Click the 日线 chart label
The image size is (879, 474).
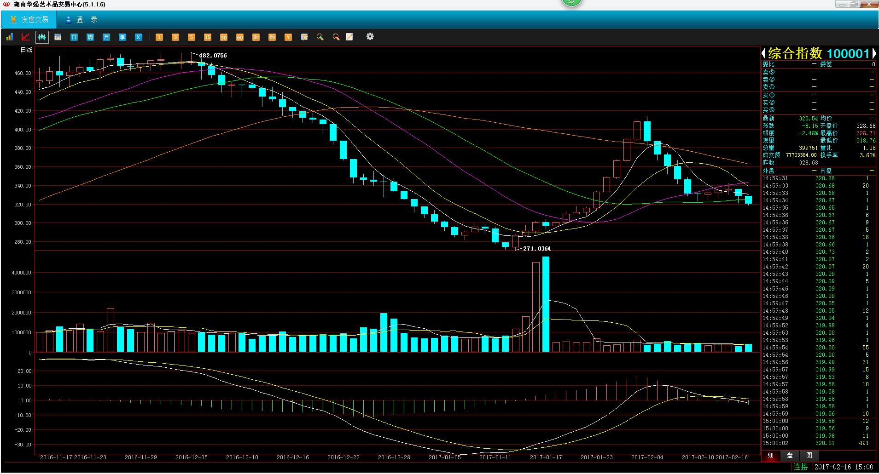click(26, 50)
